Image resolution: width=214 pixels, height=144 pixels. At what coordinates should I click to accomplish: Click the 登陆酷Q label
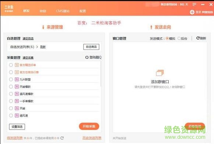pyautogui.click(x=95, y=58)
